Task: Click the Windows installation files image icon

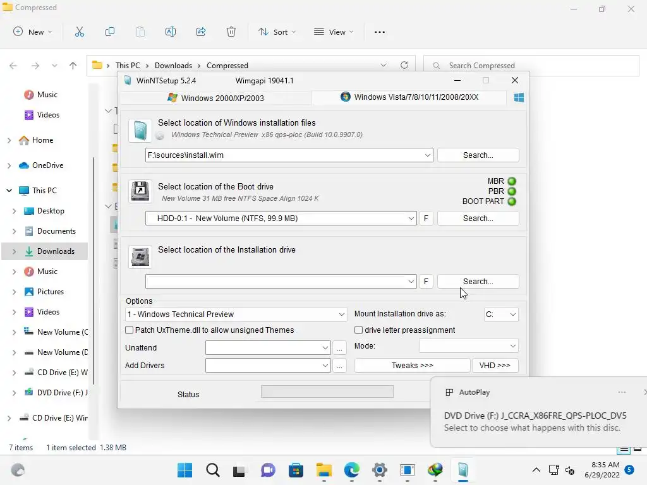Action: (x=140, y=131)
